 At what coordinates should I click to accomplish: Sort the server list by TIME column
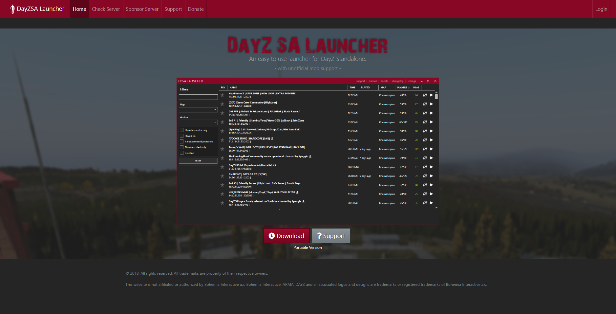tap(352, 87)
